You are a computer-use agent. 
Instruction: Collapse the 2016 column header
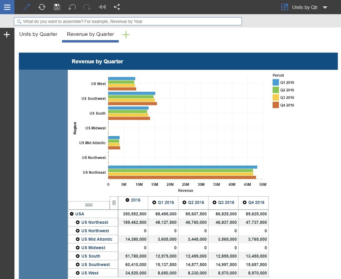pos(127,200)
